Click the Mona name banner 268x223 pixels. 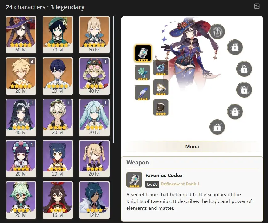coord(192,146)
